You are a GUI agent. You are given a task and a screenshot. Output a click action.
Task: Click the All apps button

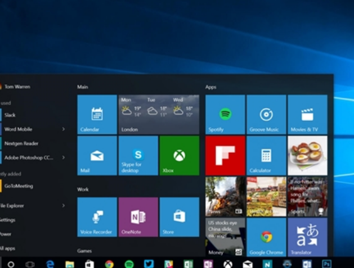[8, 248]
